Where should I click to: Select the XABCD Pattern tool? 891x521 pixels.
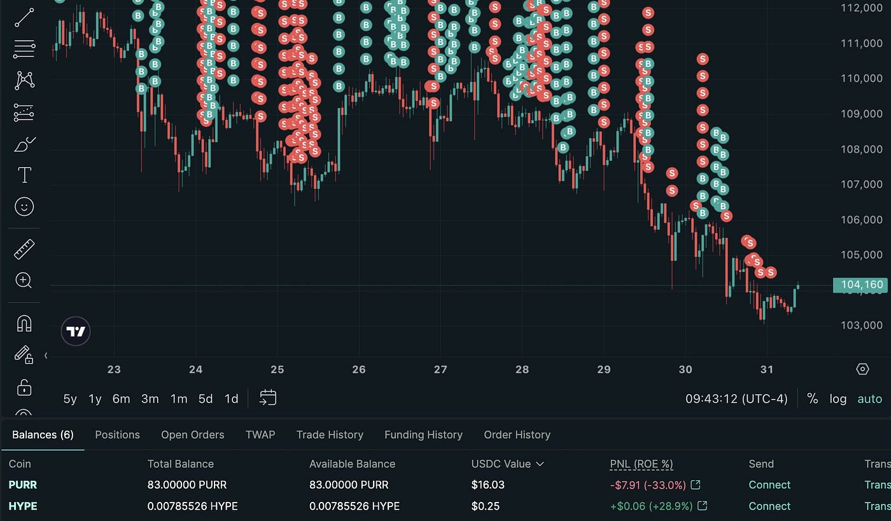coord(24,80)
